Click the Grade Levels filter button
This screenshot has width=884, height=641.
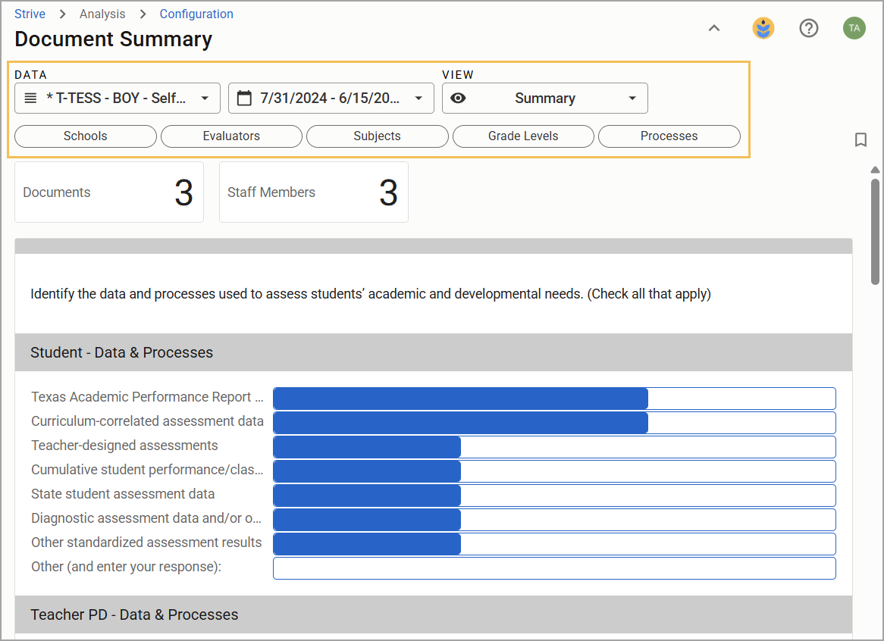point(523,136)
